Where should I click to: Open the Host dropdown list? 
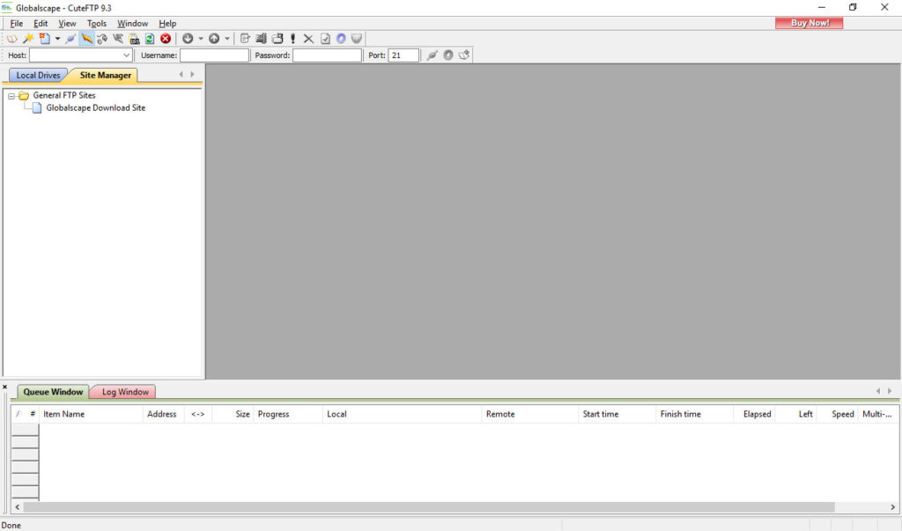coord(126,55)
